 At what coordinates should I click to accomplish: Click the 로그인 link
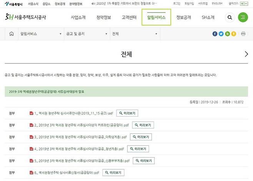click(x=177, y=3)
